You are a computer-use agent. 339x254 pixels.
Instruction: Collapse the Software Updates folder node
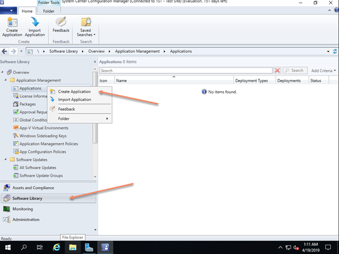point(6,159)
